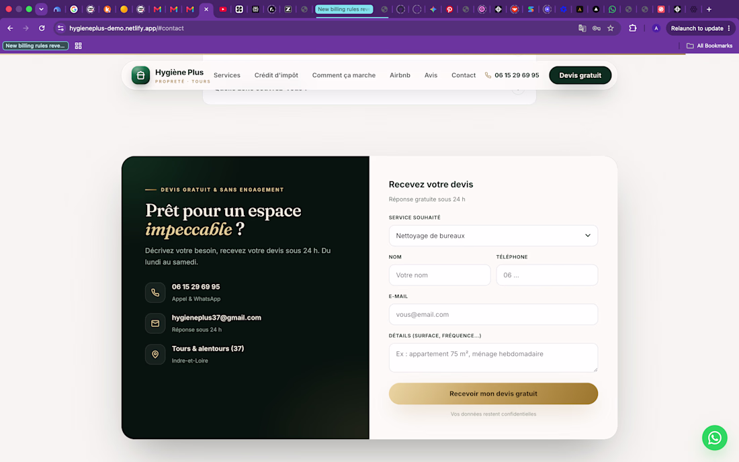Open the Extensions puzzle icon
The image size is (739, 462).
[x=632, y=28]
